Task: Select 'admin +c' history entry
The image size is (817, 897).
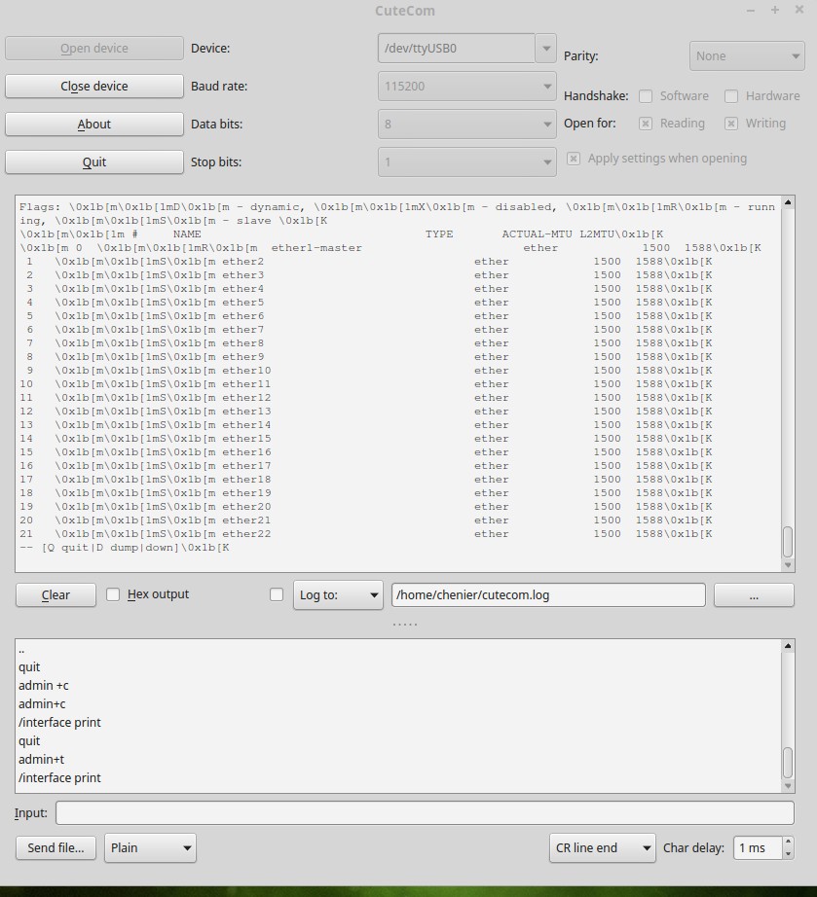Action: point(44,685)
